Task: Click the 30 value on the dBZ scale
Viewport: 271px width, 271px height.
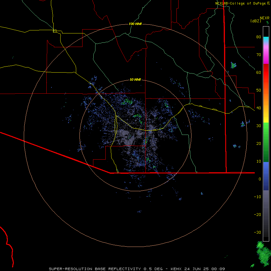Action: pyautogui.click(x=259, y=126)
